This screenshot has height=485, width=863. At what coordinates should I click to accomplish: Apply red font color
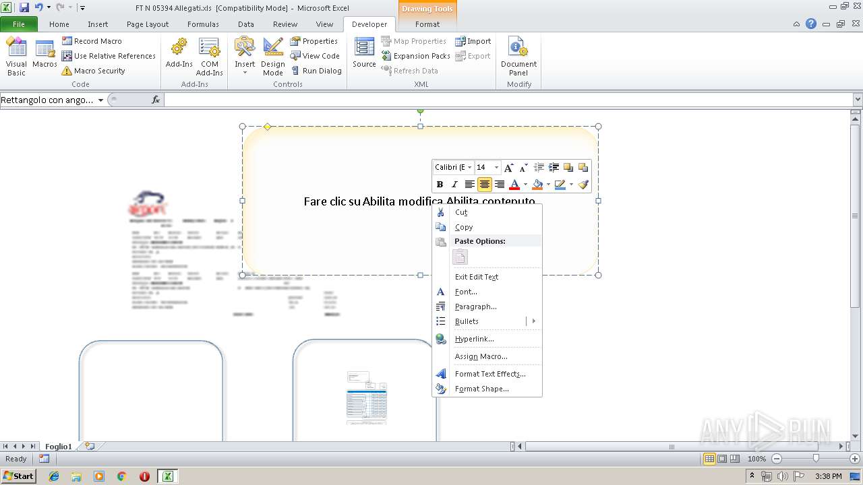514,184
